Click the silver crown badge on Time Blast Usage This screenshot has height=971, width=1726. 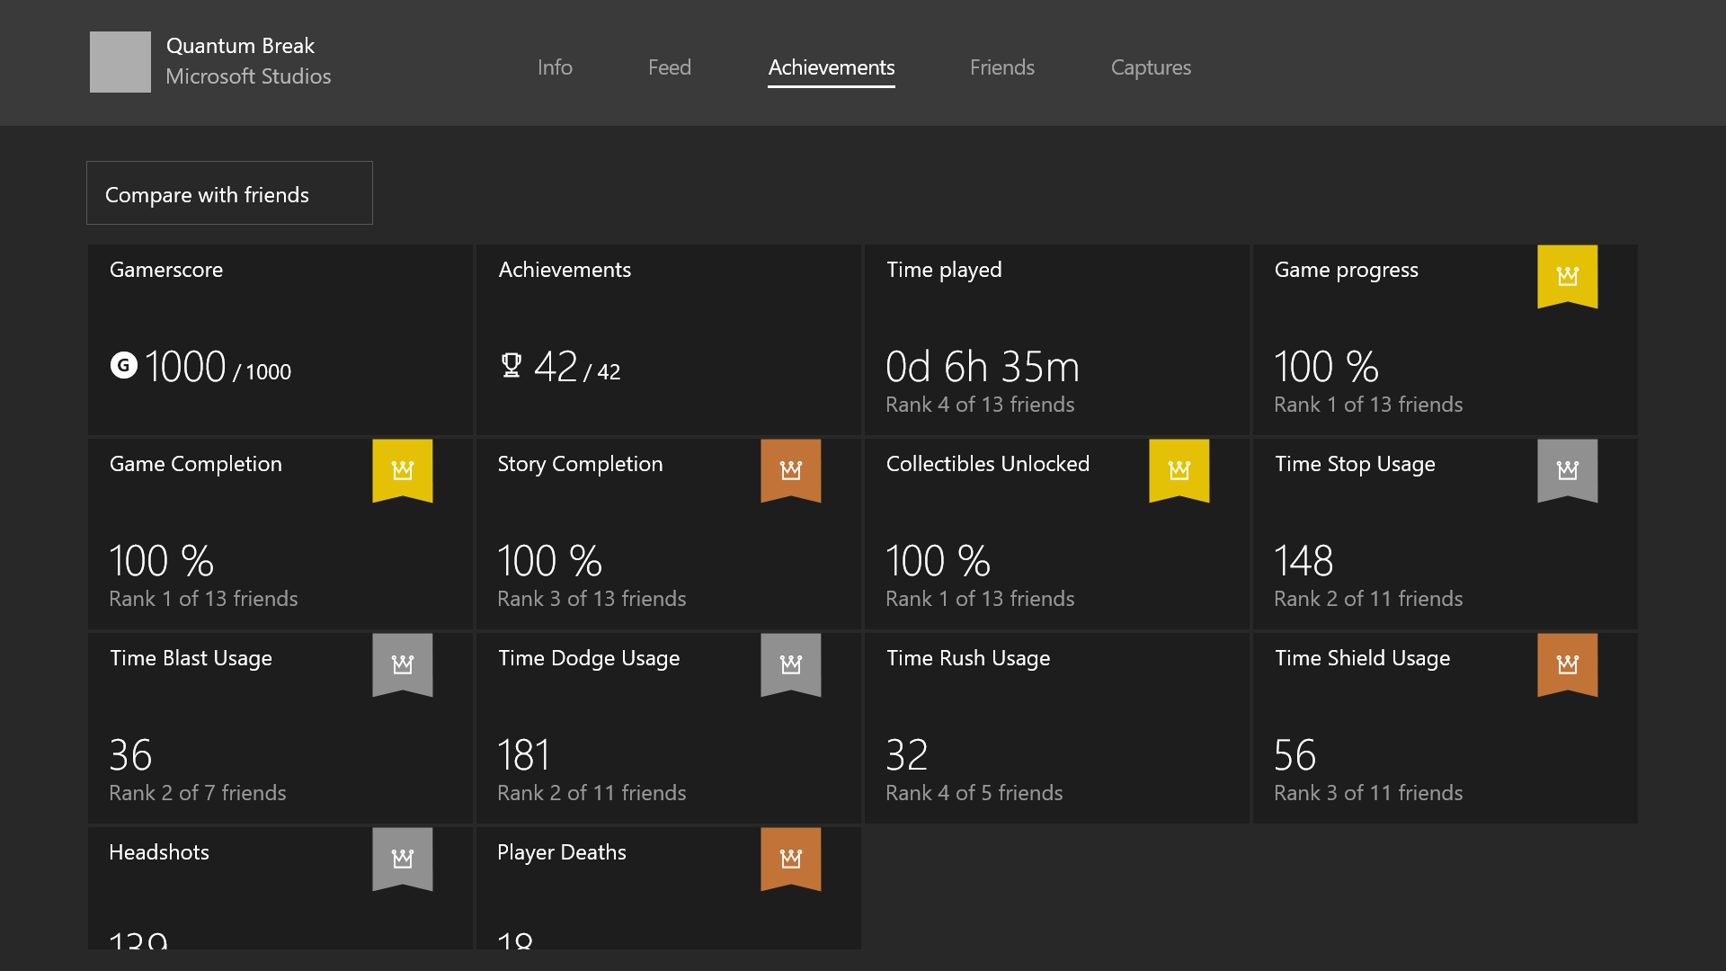402,664
